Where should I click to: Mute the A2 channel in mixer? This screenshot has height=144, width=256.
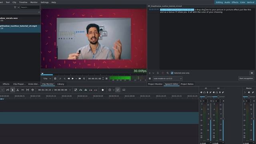pos(214,92)
